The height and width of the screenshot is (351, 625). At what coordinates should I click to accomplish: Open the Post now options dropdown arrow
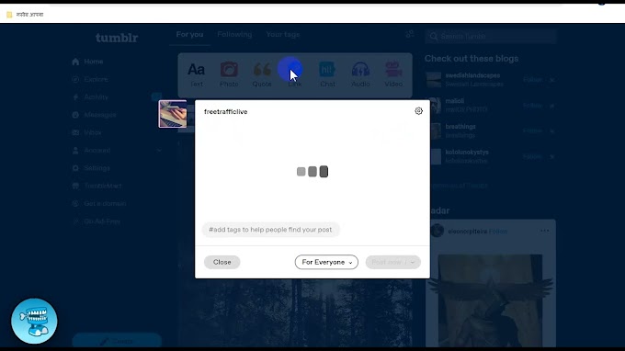tap(413, 262)
